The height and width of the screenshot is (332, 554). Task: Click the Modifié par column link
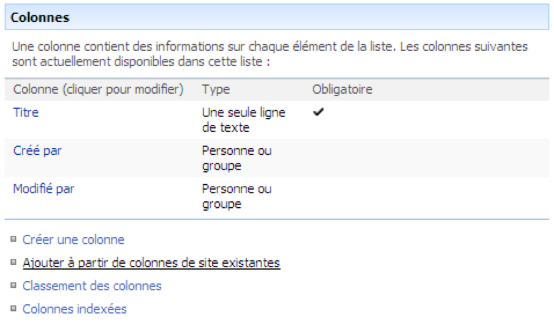(44, 189)
